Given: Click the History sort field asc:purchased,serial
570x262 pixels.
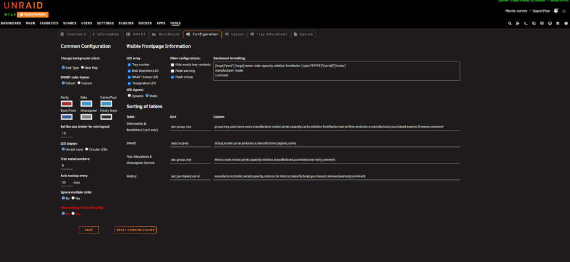Looking at the screenshot, I should tap(190, 176).
